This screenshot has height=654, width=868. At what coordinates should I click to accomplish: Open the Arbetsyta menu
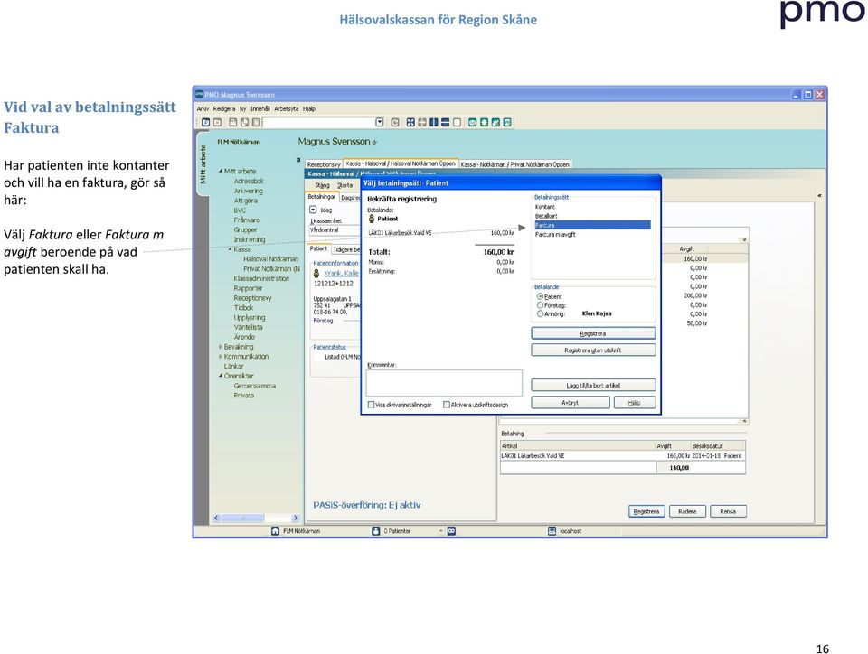tap(287, 109)
